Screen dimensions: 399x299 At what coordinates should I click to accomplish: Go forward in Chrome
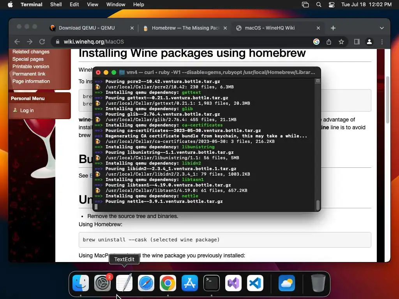(30, 42)
